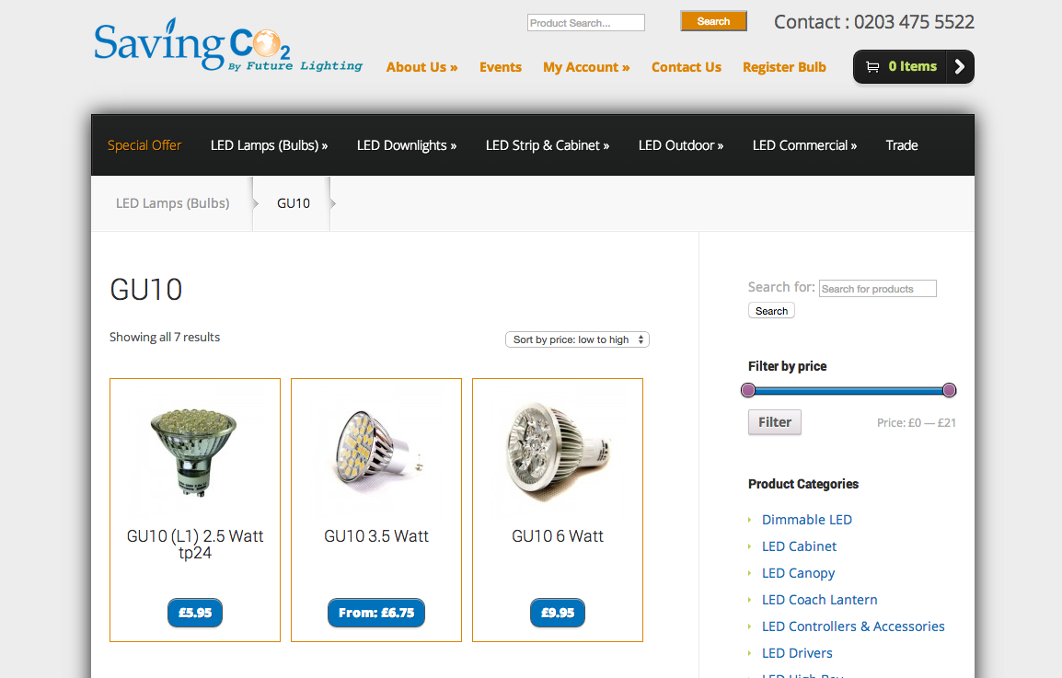The image size is (1062, 678).
Task: Select the left price slider handle
Action: (x=748, y=390)
